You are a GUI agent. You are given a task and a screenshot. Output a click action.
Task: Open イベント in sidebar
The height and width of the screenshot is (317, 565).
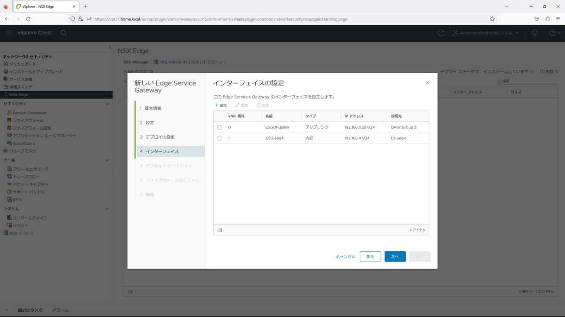[21, 225]
